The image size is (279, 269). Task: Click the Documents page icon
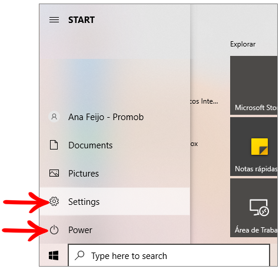click(x=54, y=145)
